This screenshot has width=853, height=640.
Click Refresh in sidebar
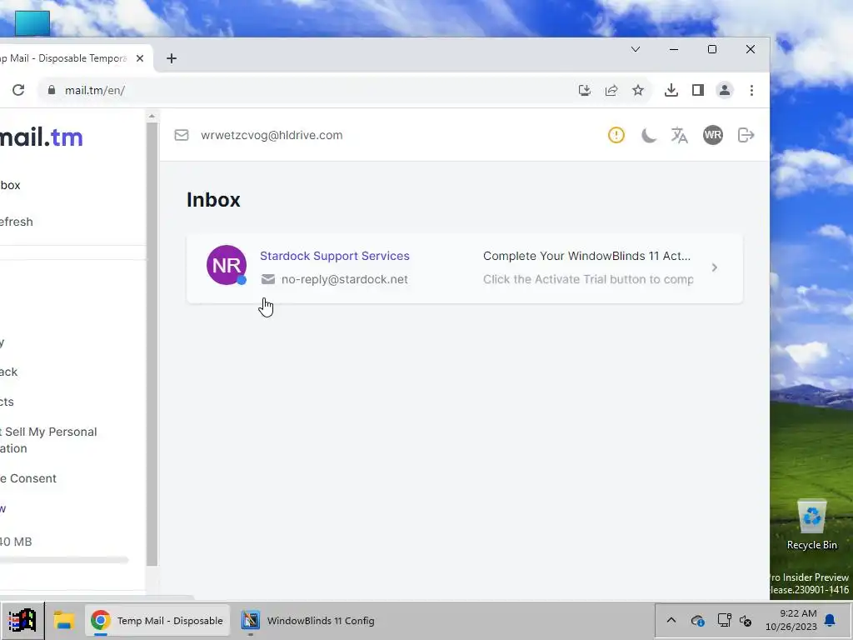17,222
